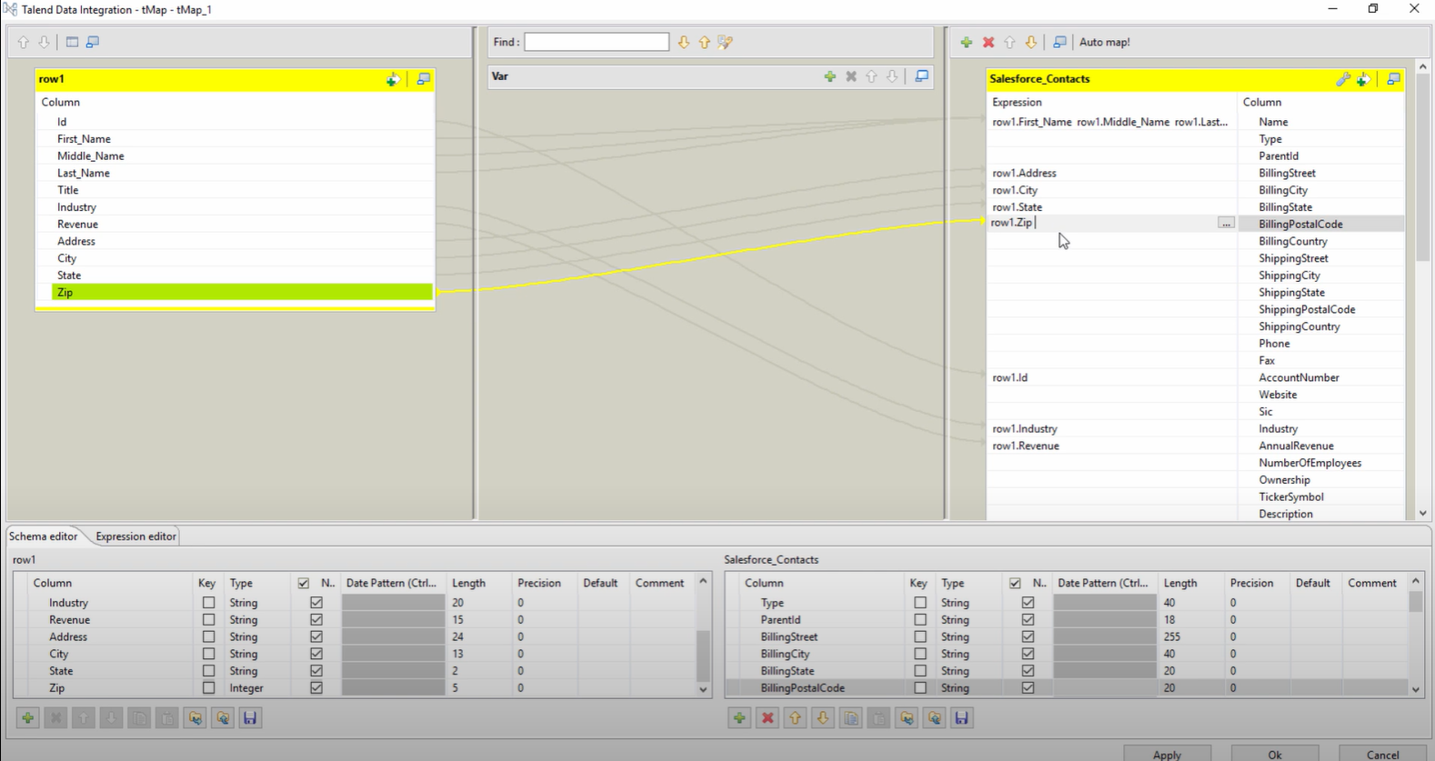Add variable in Var panel
The height and width of the screenshot is (761, 1435).
click(x=829, y=76)
